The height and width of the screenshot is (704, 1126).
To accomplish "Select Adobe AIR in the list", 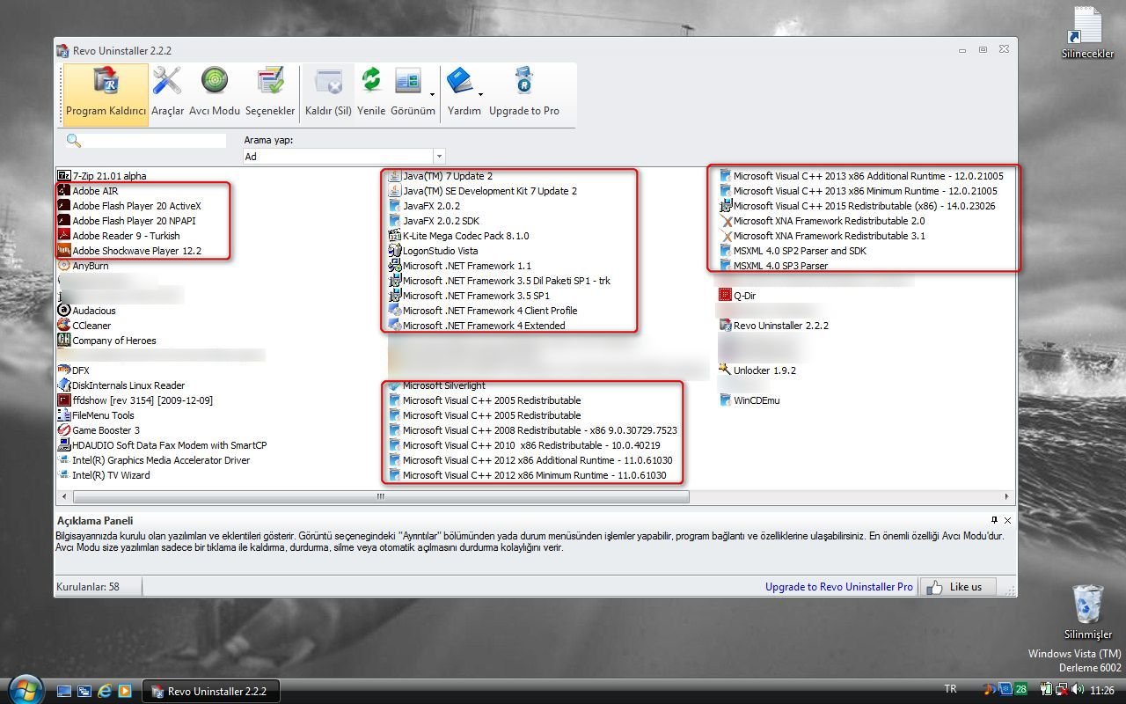I will tap(87, 191).
